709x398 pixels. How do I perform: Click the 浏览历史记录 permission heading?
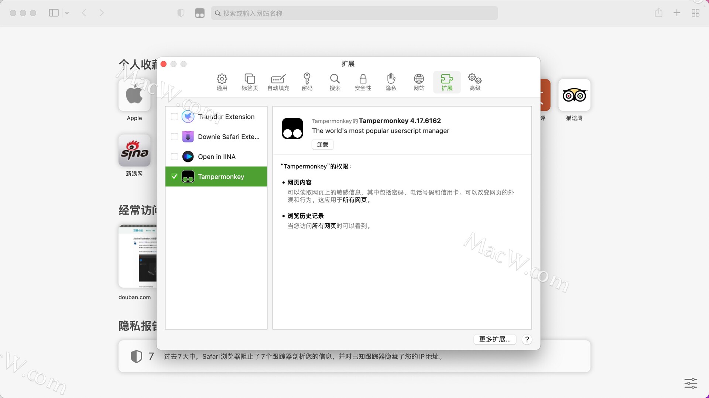click(305, 216)
